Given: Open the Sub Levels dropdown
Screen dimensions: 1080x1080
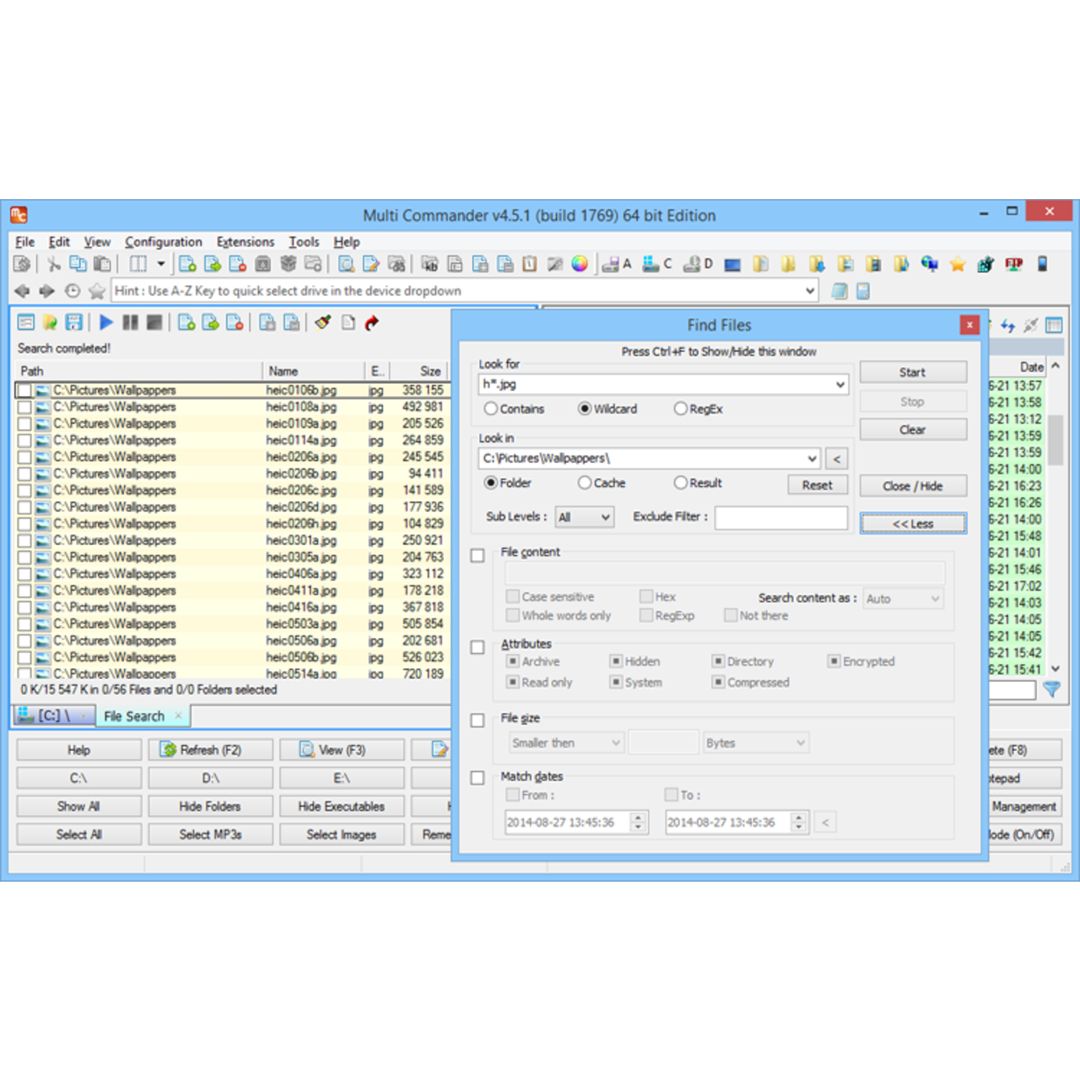Looking at the screenshot, I should click(x=584, y=517).
